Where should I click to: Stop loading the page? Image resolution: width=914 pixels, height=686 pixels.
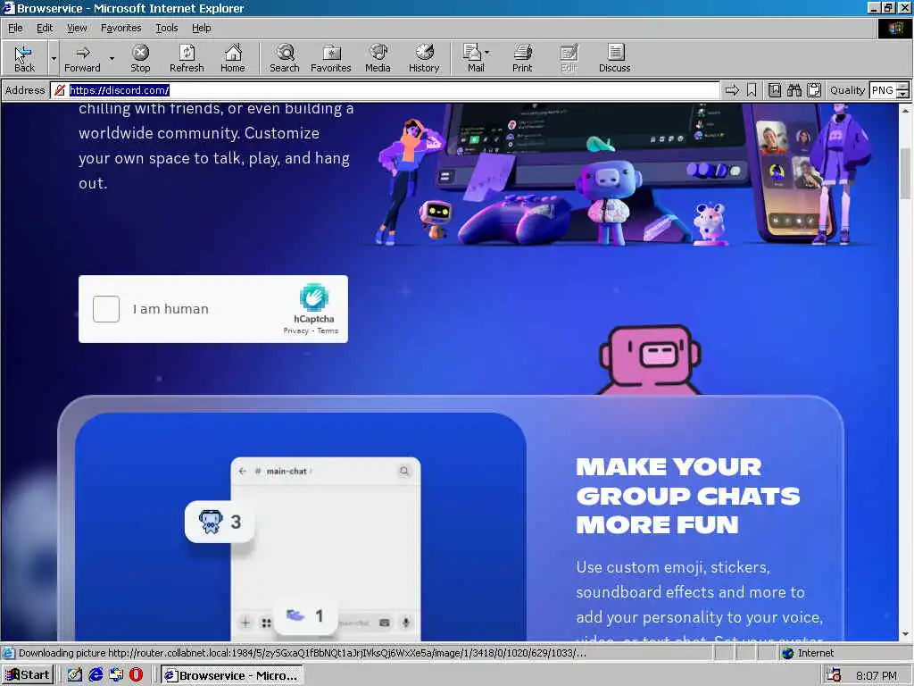pyautogui.click(x=140, y=58)
